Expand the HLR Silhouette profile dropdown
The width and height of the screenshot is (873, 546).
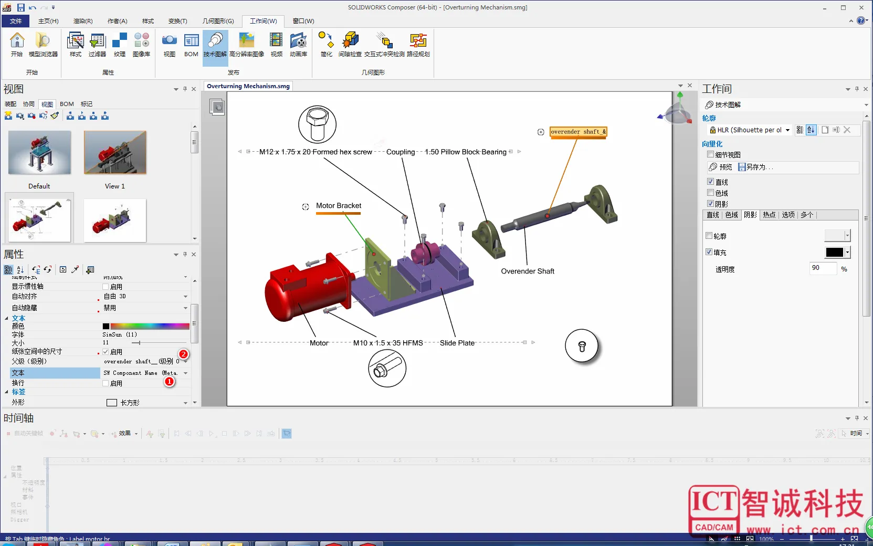[x=787, y=130]
